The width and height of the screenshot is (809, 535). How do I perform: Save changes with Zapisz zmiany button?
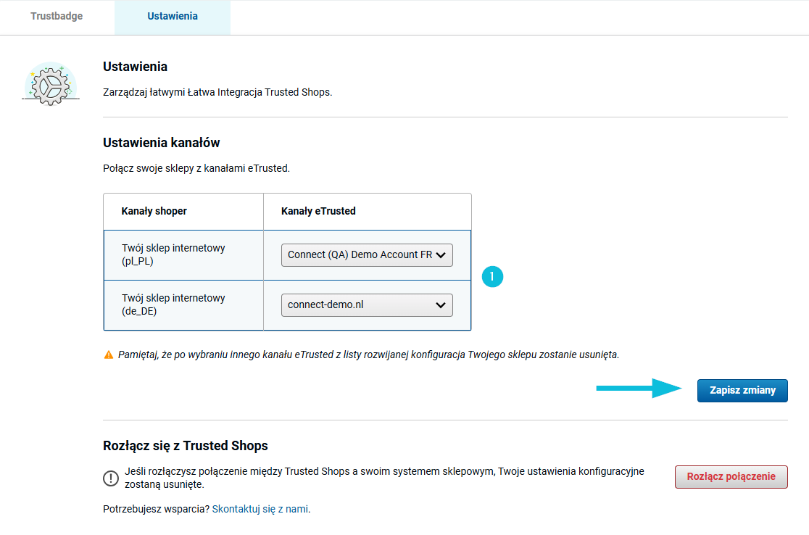click(x=742, y=391)
